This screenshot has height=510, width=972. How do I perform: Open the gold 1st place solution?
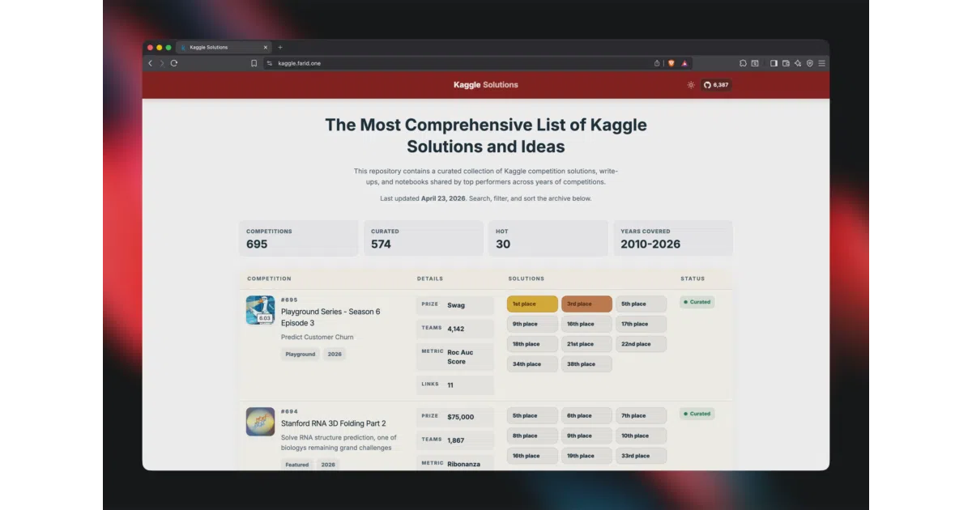point(532,304)
